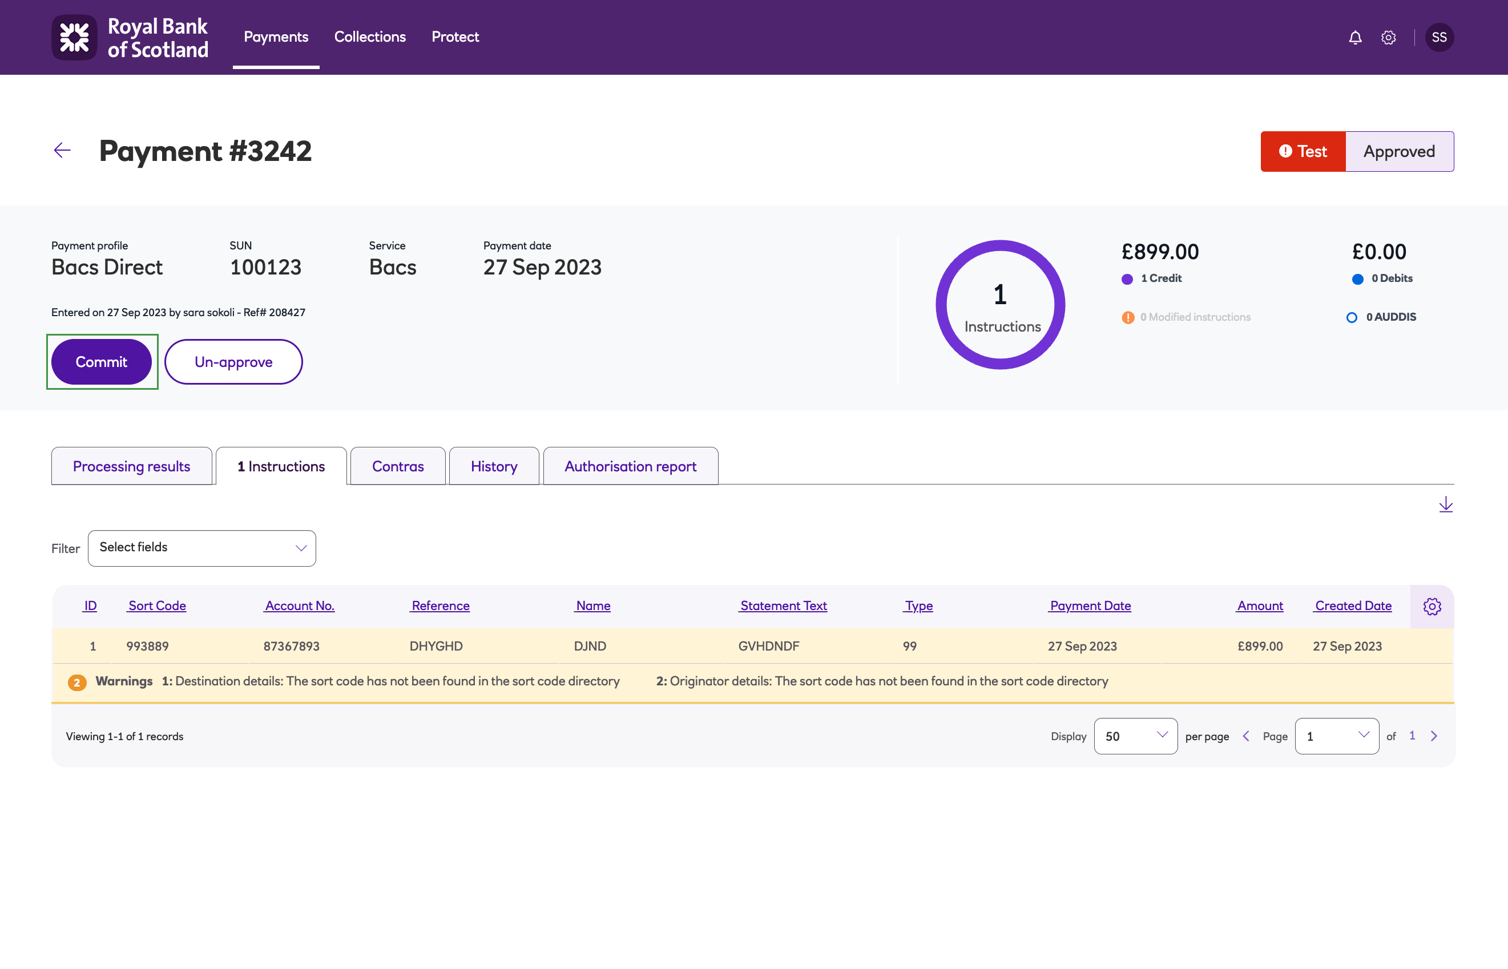1508x969 pixels.
Task: Click account number 87367893
Action: pyautogui.click(x=292, y=646)
